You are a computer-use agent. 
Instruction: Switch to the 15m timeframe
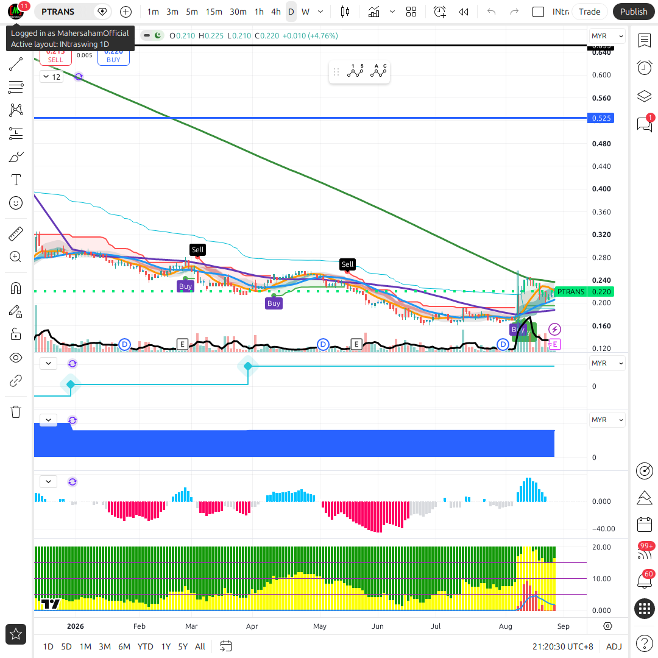click(x=214, y=12)
